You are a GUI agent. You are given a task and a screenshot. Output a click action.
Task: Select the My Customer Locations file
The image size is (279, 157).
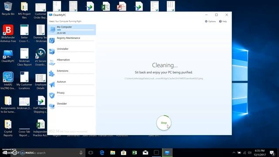click(24, 80)
